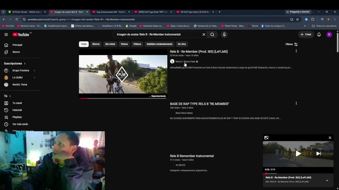Reload the page
This screenshot has height=190, width=339.
click(x=16, y=19)
